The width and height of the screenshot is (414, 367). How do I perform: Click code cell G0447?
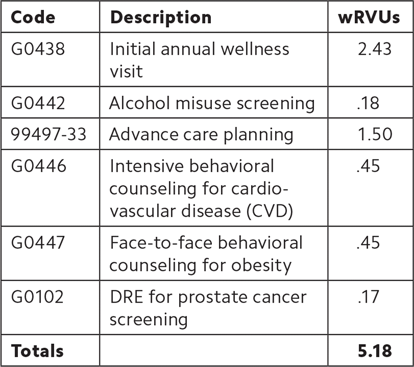tap(39, 242)
